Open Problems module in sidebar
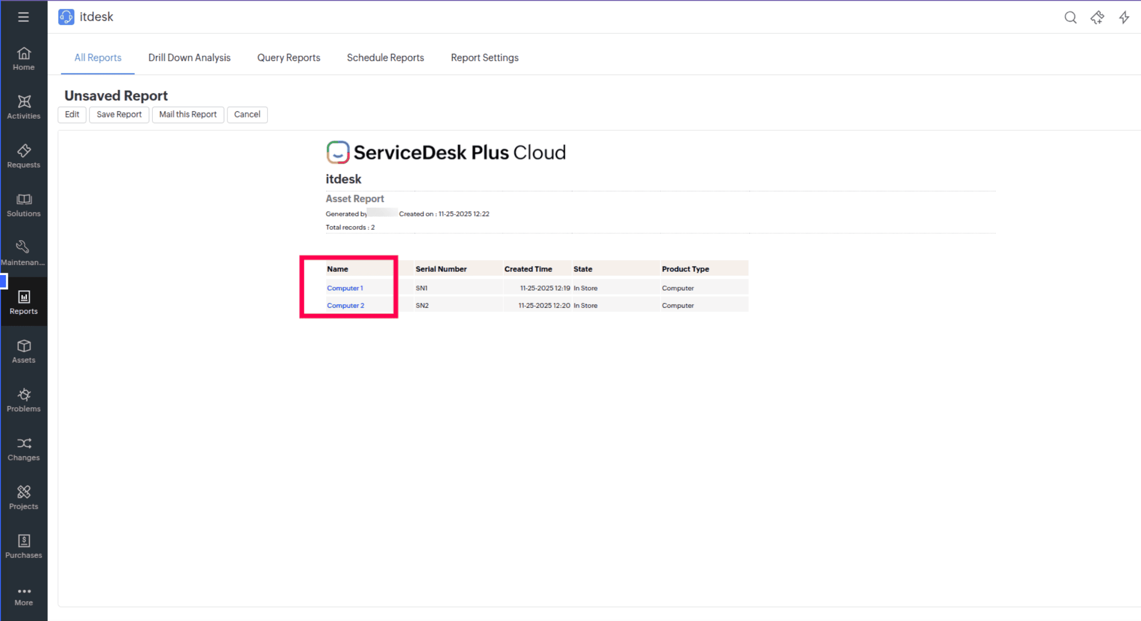This screenshot has width=1141, height=621. point(23,400)
